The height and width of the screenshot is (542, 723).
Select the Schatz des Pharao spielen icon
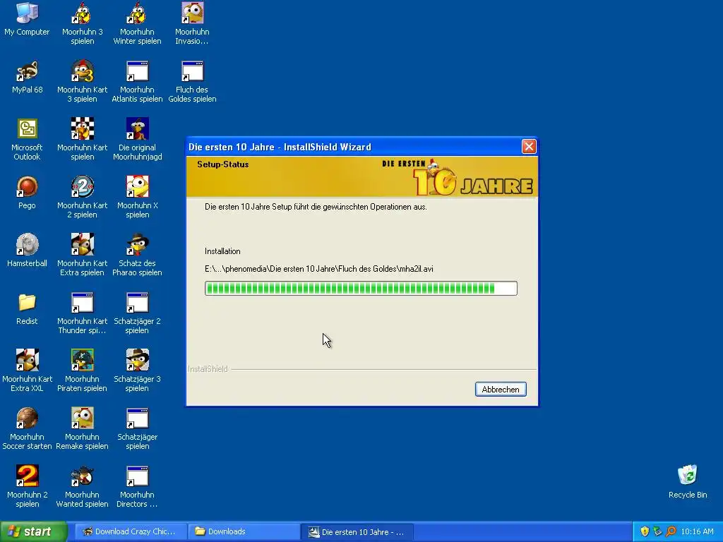click(x=138, y=255)
